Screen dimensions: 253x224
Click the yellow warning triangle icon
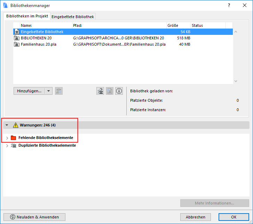[16, 125]
